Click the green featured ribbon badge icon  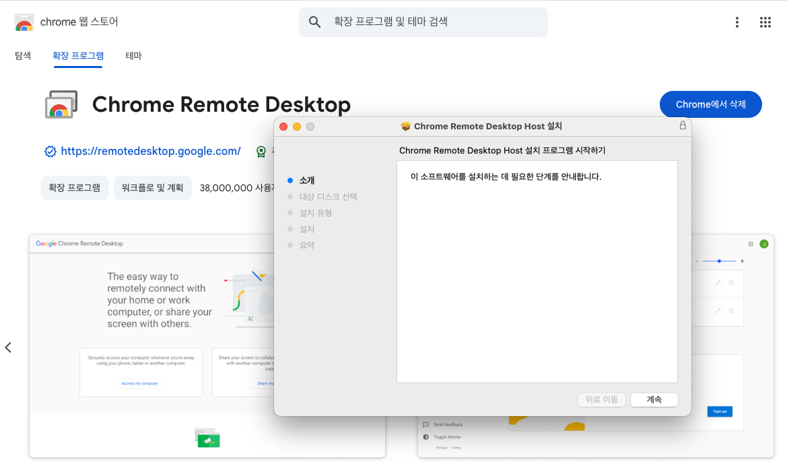point(261,152)
